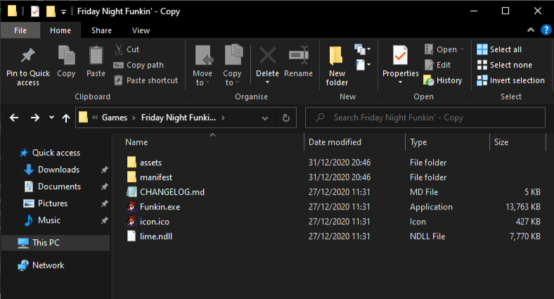The width and height of the screenshot is (554, 299).
Task: Click Friday Night Funki... breadcrumb
Action: (179, 117)
